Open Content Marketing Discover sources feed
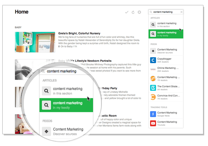This screenshot has height=146, width=208. click(x=166, y=51)
